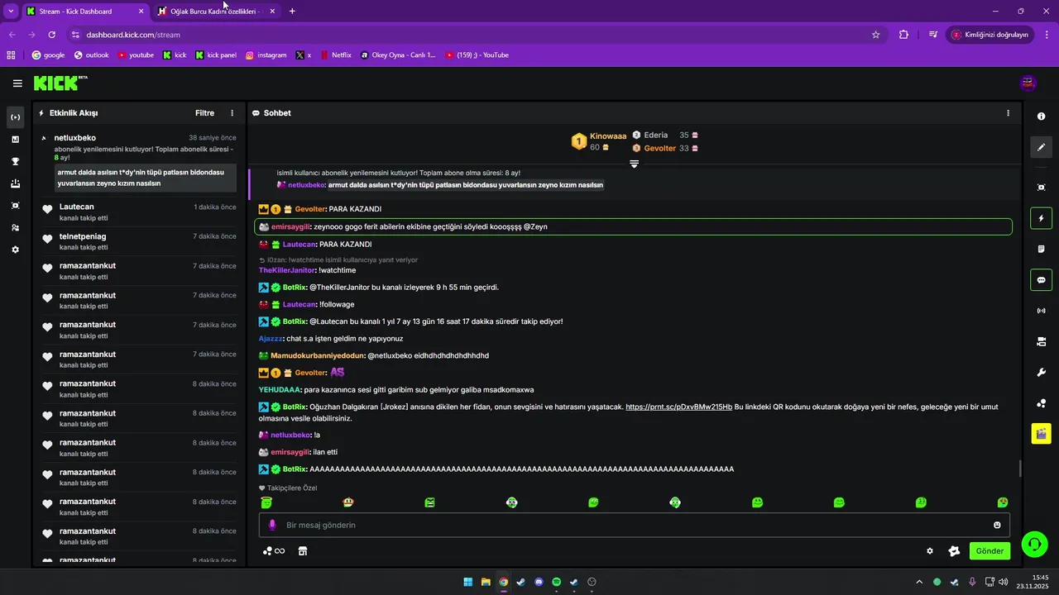The height and width of the screenshot is (595, 1059).
Task: Expand the system tray hidden icons arrow
Action: click(x=918, y=582)
